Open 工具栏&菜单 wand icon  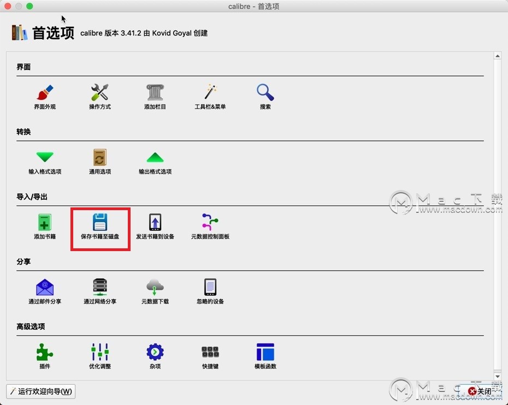(x=210, y=92)
